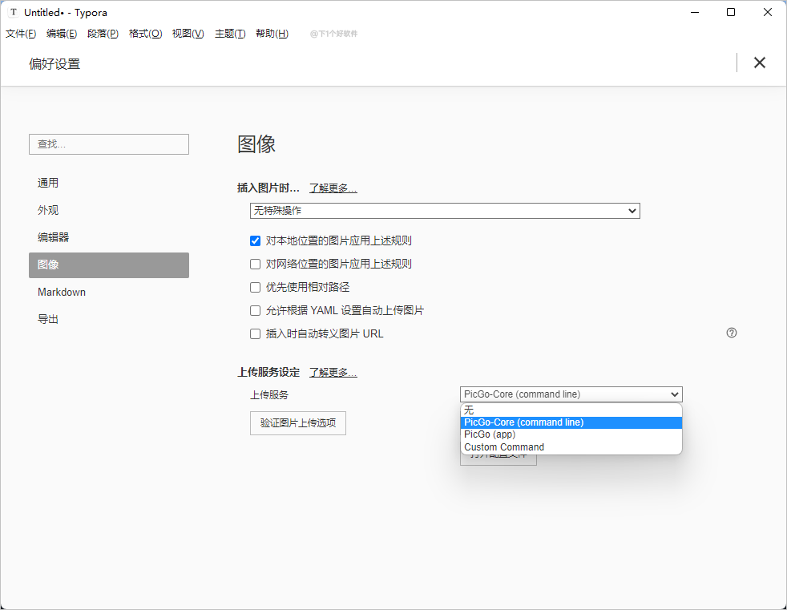Open the insert image action dropdown (无特殊操作)
The image size is (787, 610).
coord(445,211)
